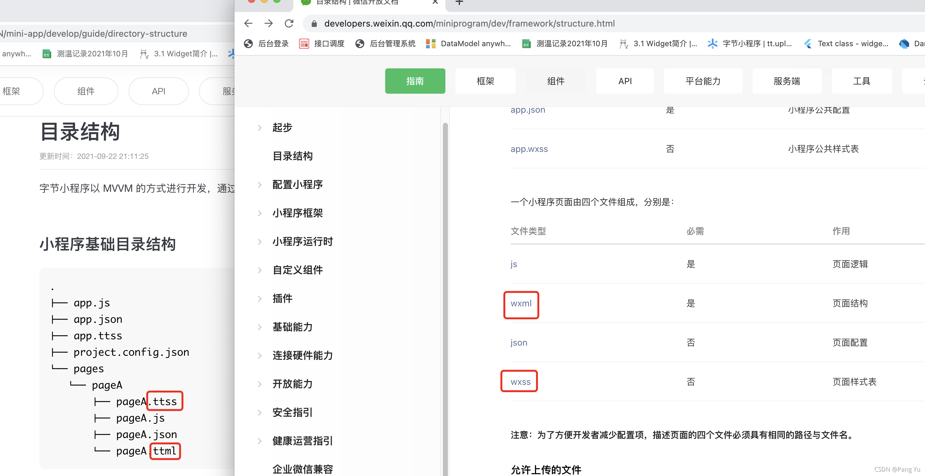
Task: Expand the 安全指引 sidebar section
Action: [x=259, y=412]
